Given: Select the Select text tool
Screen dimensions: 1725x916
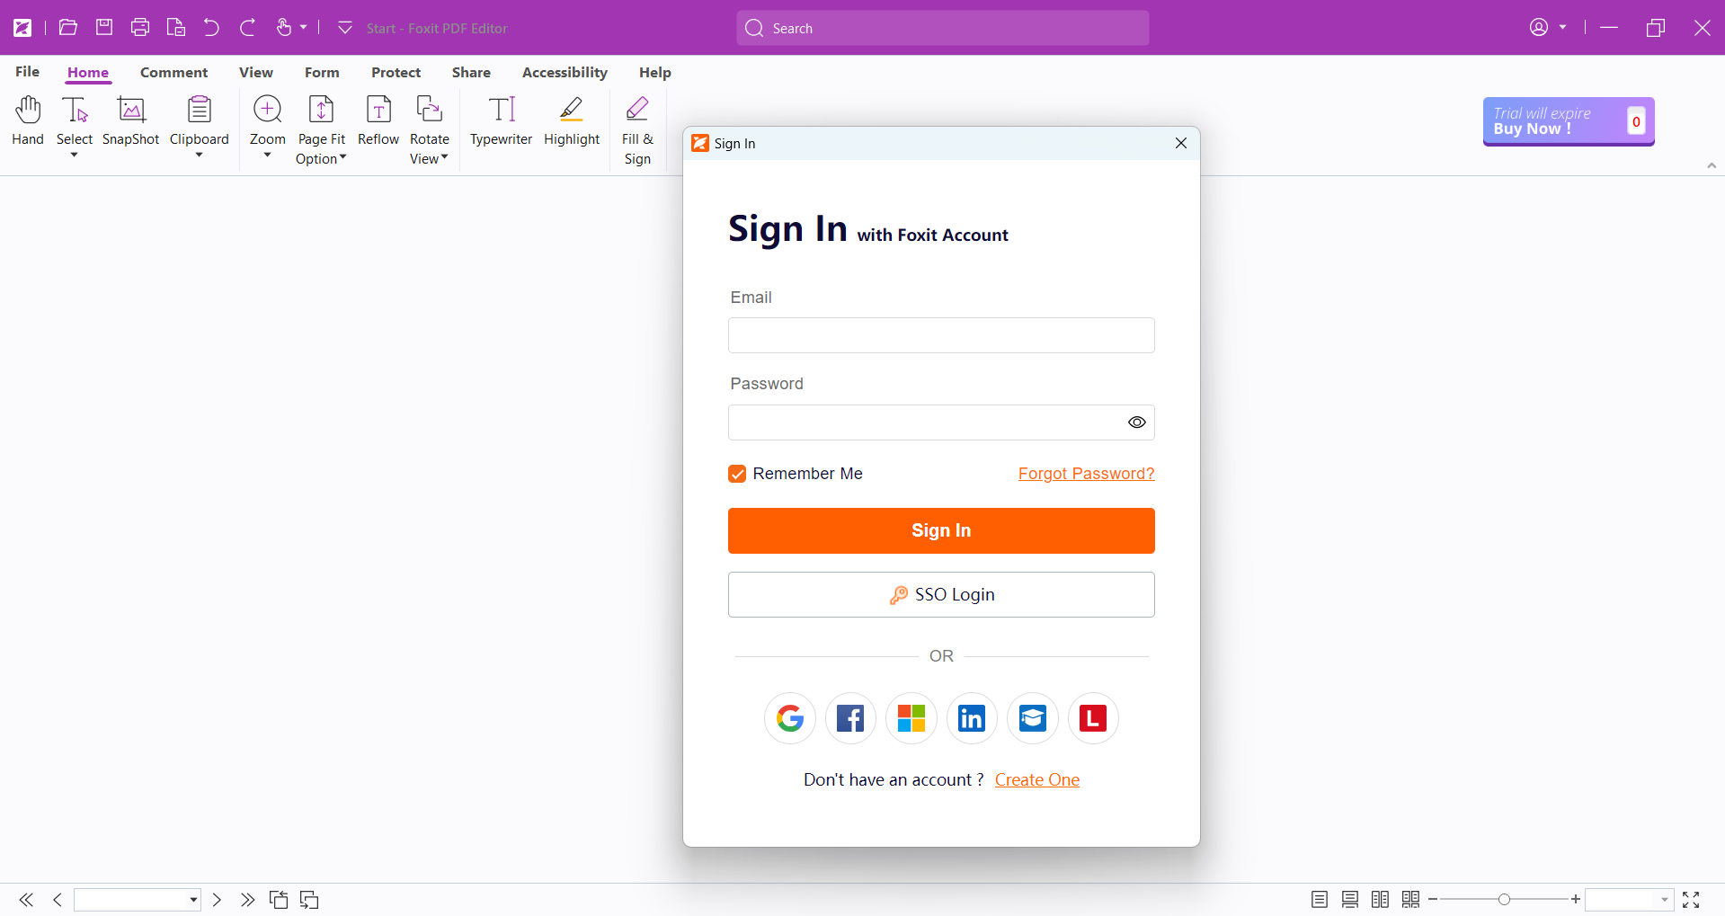Looking at the screenshot, I should [x=75, y=120].
